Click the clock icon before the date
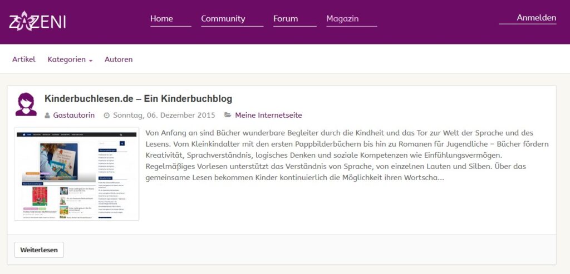Viewport: 570px width, 274px height. 107,116
